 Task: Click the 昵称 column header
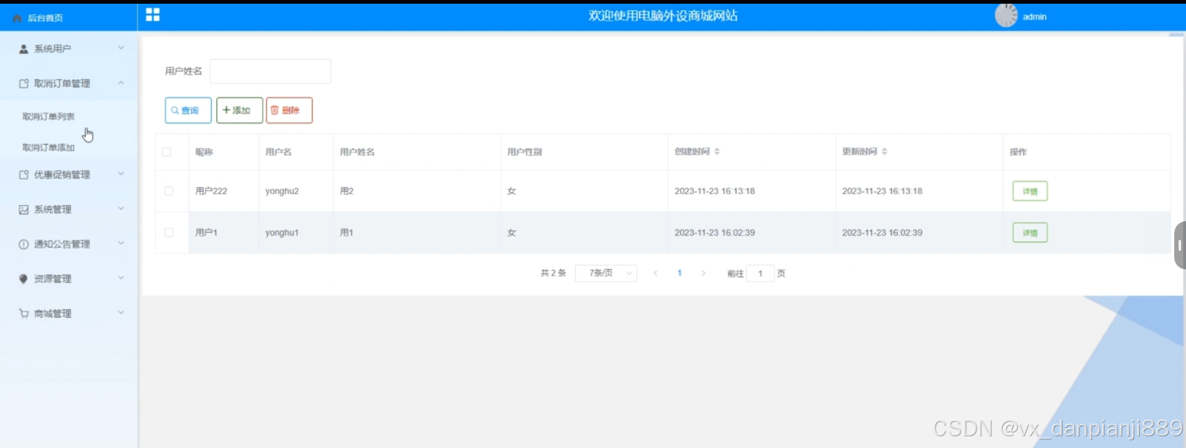tap(204, 152)
